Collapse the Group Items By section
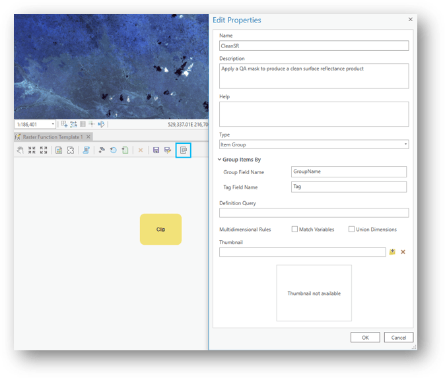 [219, 160]
